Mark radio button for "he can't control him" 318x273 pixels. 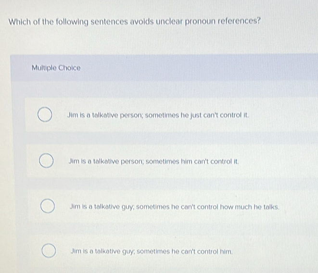(x=49, y=251)
